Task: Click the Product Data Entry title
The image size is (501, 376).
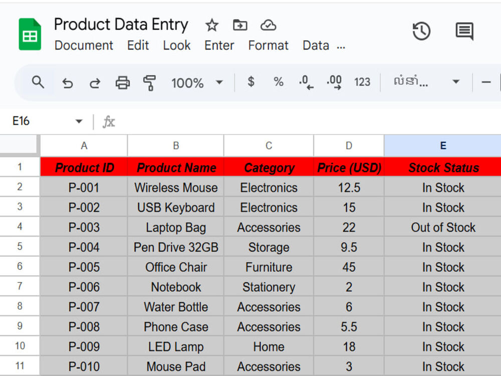Action: tap(121, 25)
